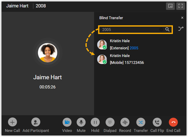The width and height of the screenshot is (188, 137).
Task: Switch to picture-in-picture mini window
Action: [170, 6]
